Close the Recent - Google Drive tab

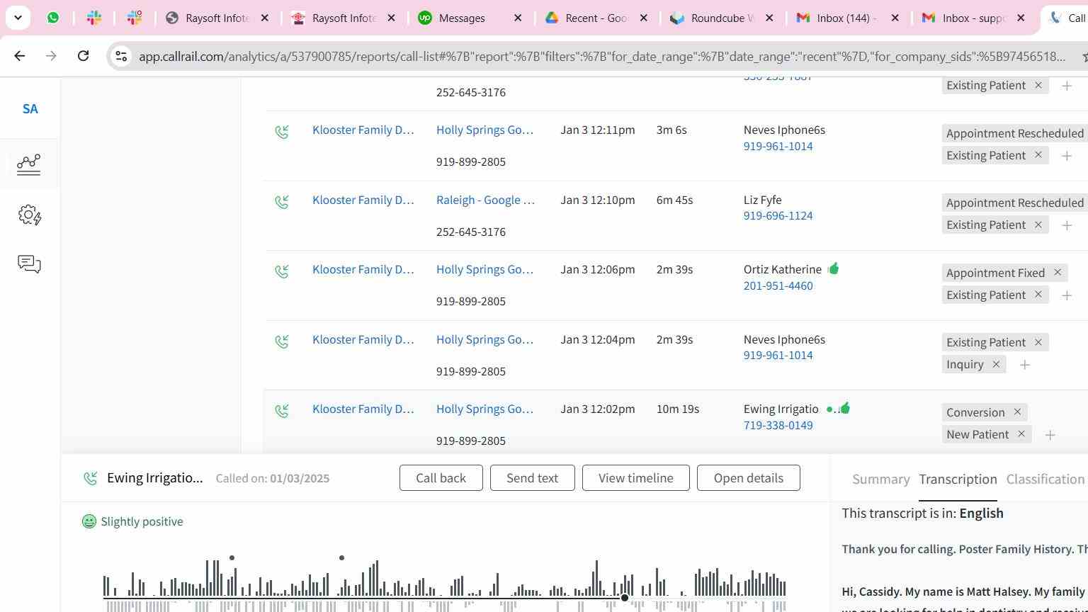tap(643, 18)
